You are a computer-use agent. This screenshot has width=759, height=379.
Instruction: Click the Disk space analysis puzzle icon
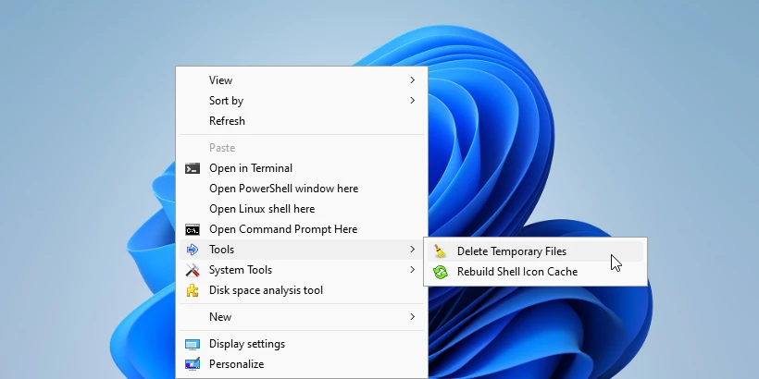[193, 290]
